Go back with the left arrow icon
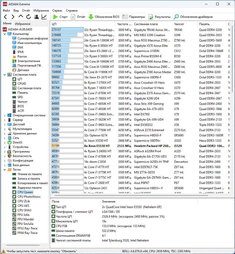The image size is (235, 254). point(6,17)
